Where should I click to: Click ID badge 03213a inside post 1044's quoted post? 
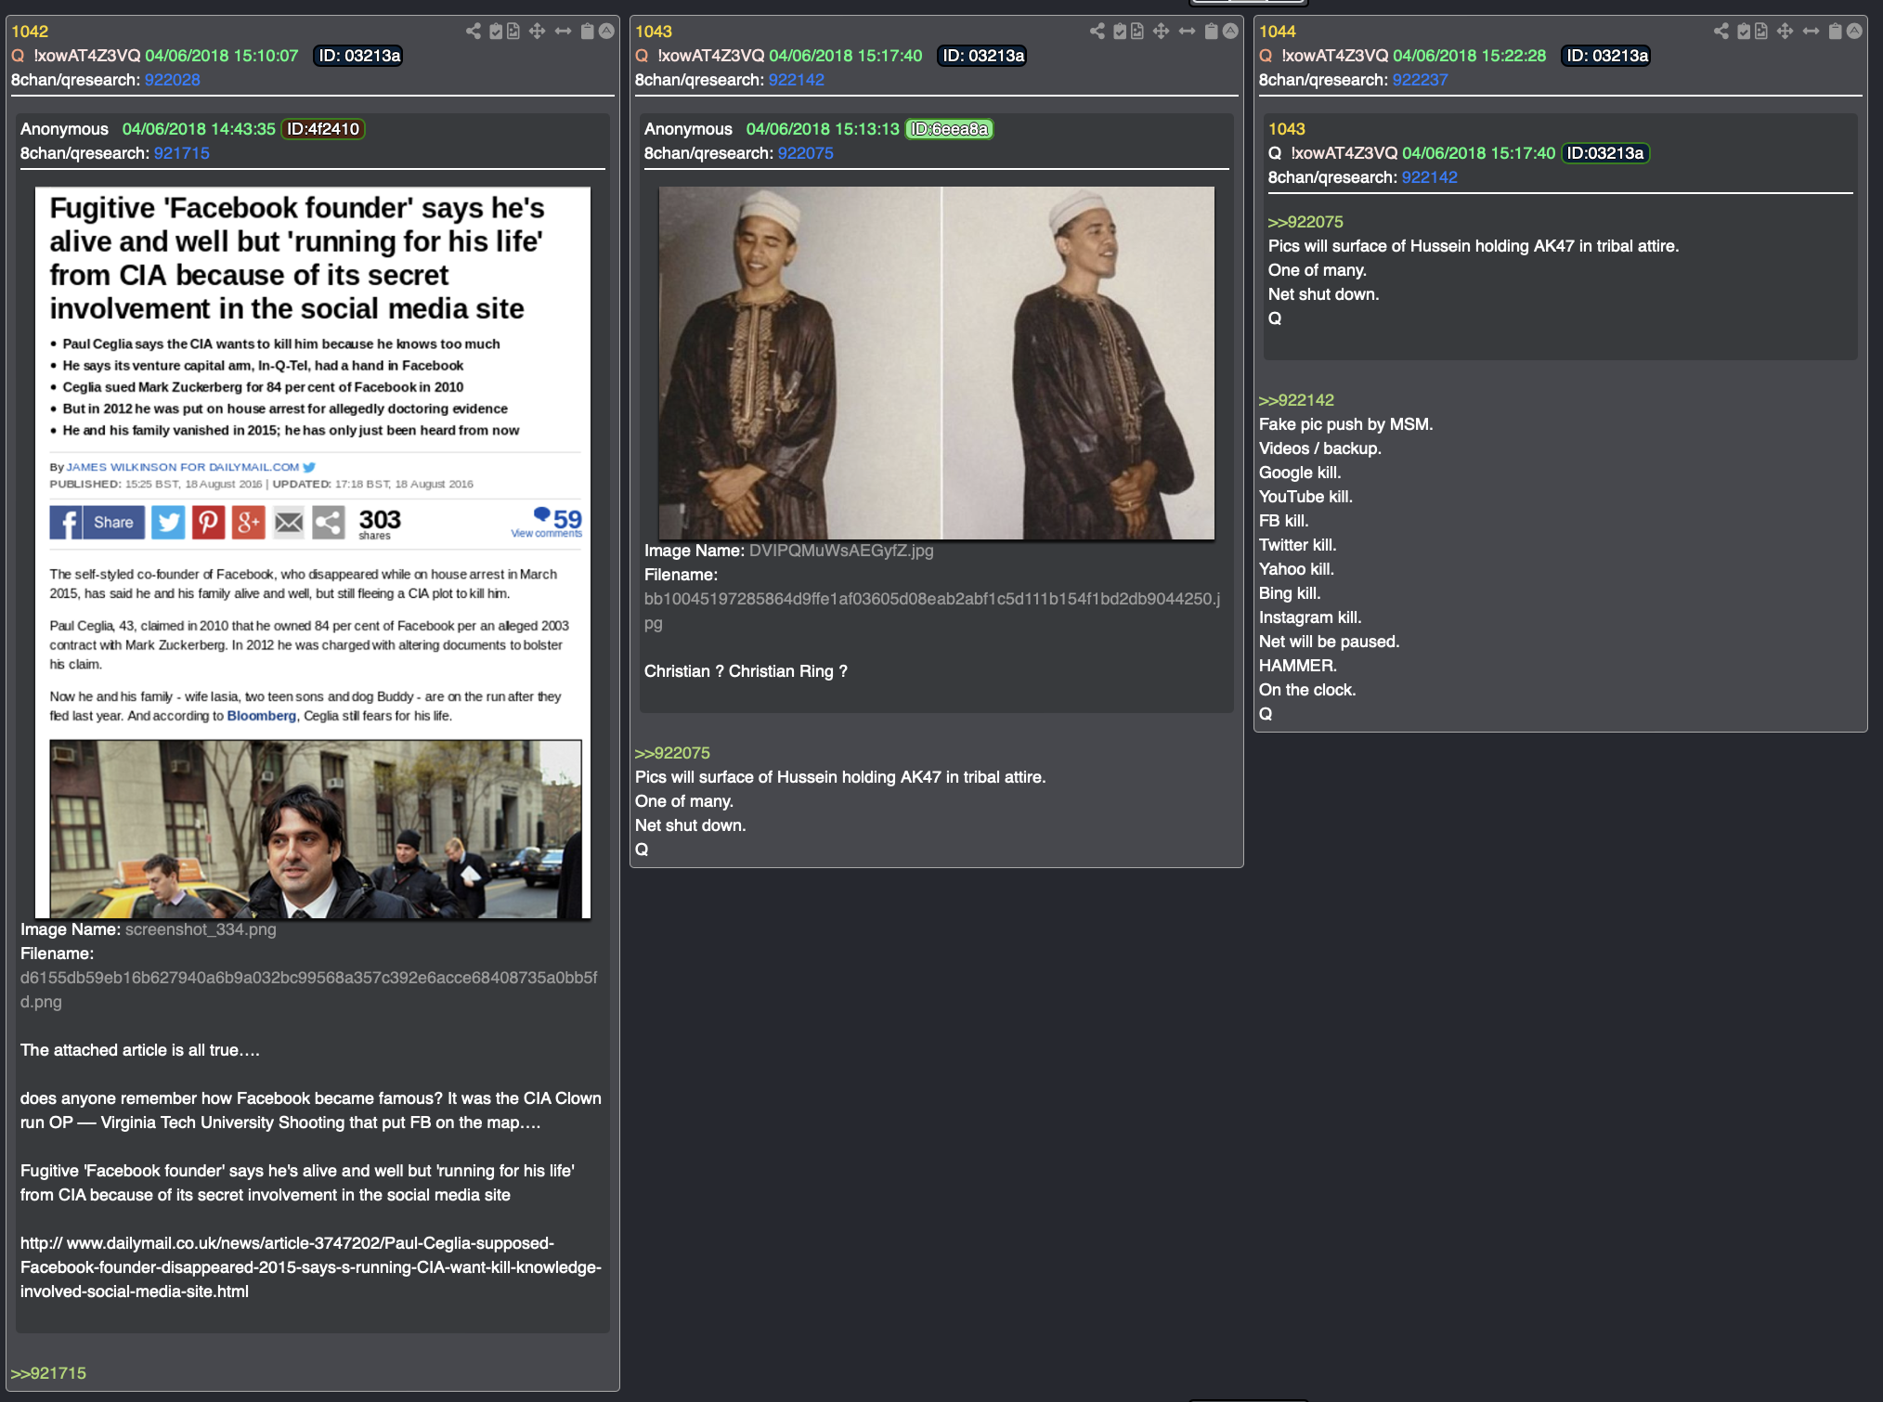(x=1605, y=153)
